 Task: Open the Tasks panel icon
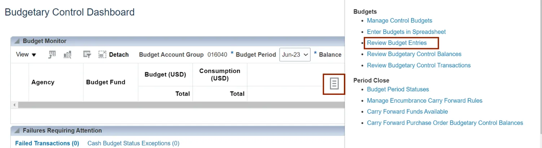point(334,84)
